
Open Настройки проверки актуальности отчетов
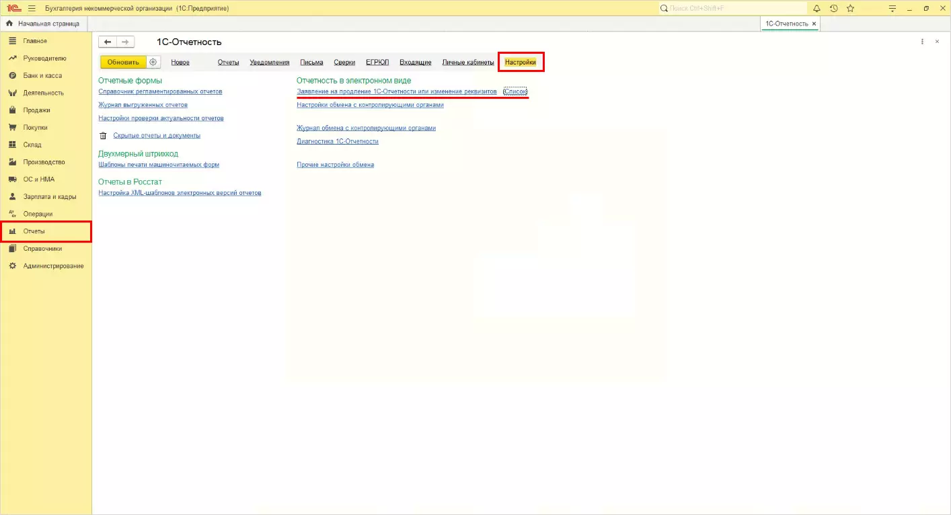(161, 118)
